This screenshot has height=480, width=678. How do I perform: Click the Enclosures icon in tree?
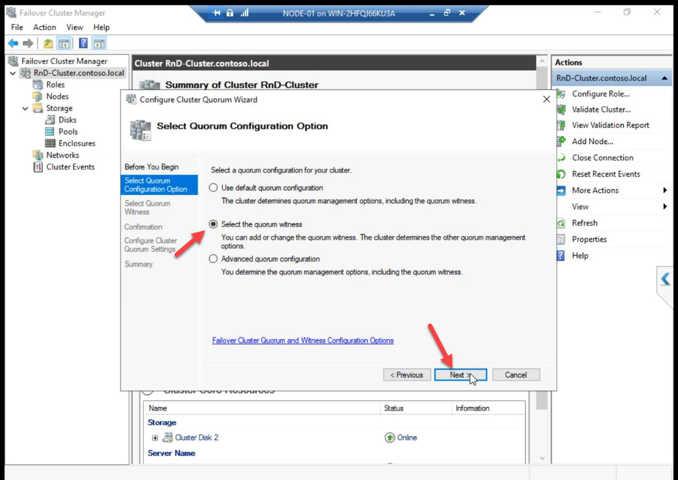pyautogui.click(x=50, y=143)
